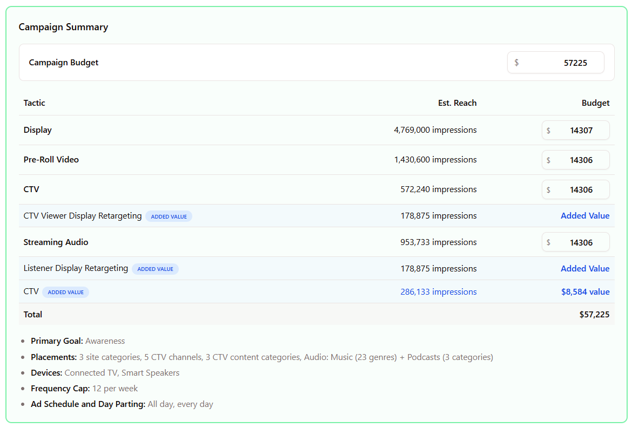This screenshot has height=428, width=632.
Task: Click the dollar sign in Streaming Audio budget
Action: 549,242
